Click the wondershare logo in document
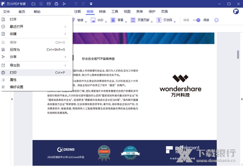The image size is (243, 166). click(x=180, y=86)
